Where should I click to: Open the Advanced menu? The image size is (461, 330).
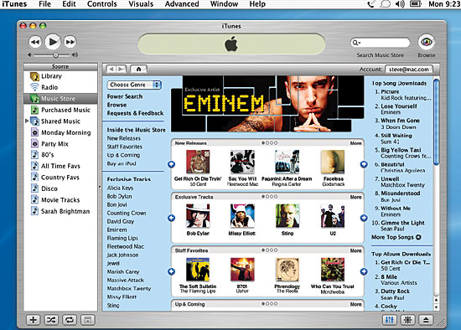(x=182, y=4)
